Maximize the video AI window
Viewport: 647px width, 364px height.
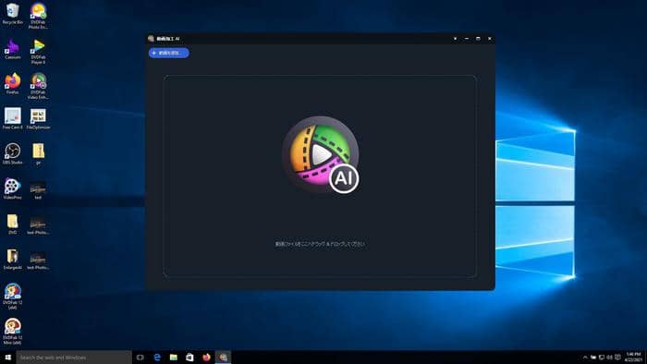point(478,39)
